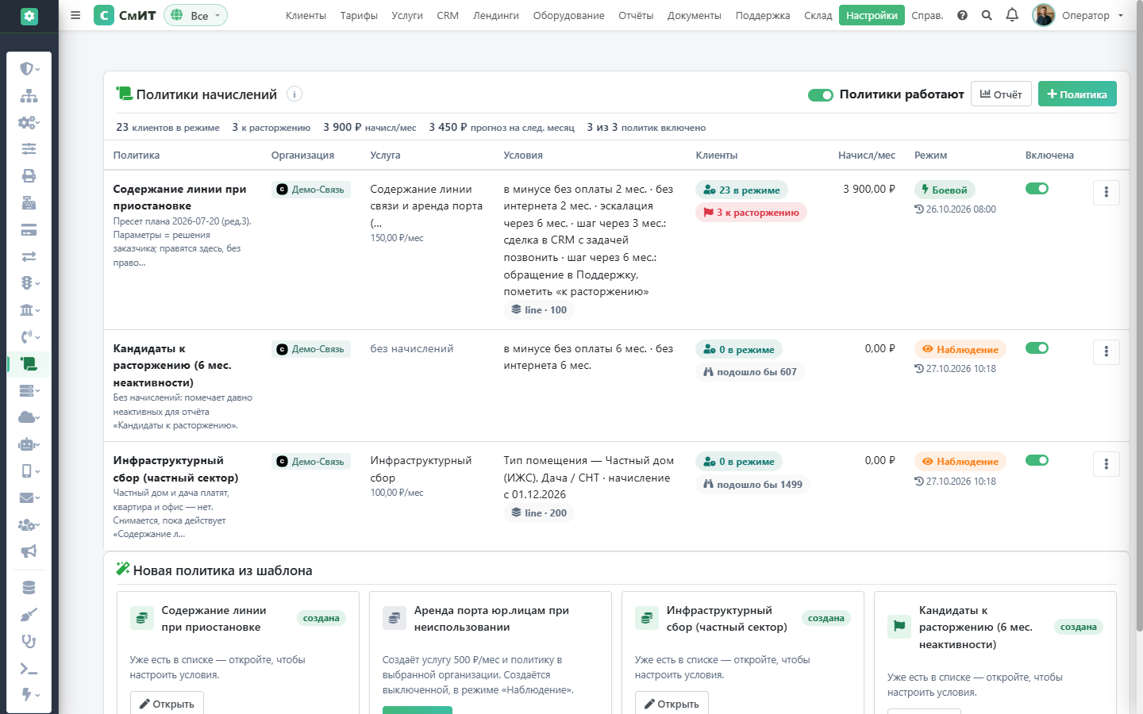Open the help question mark icon
1143x714 pixels.
click(962, 15)
